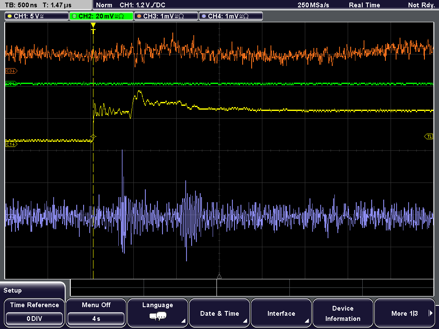Click the Norm trigger mode label
Viewport: 439px width, 329px height.
(x=104, y=5)
